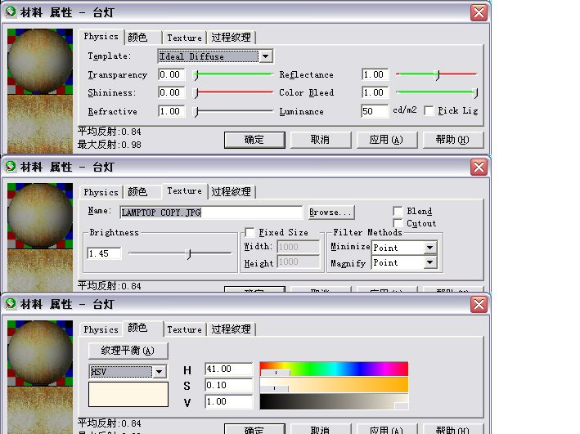Toggle the Cutout checkbox
580x434 pixels.
click(398, 223)
